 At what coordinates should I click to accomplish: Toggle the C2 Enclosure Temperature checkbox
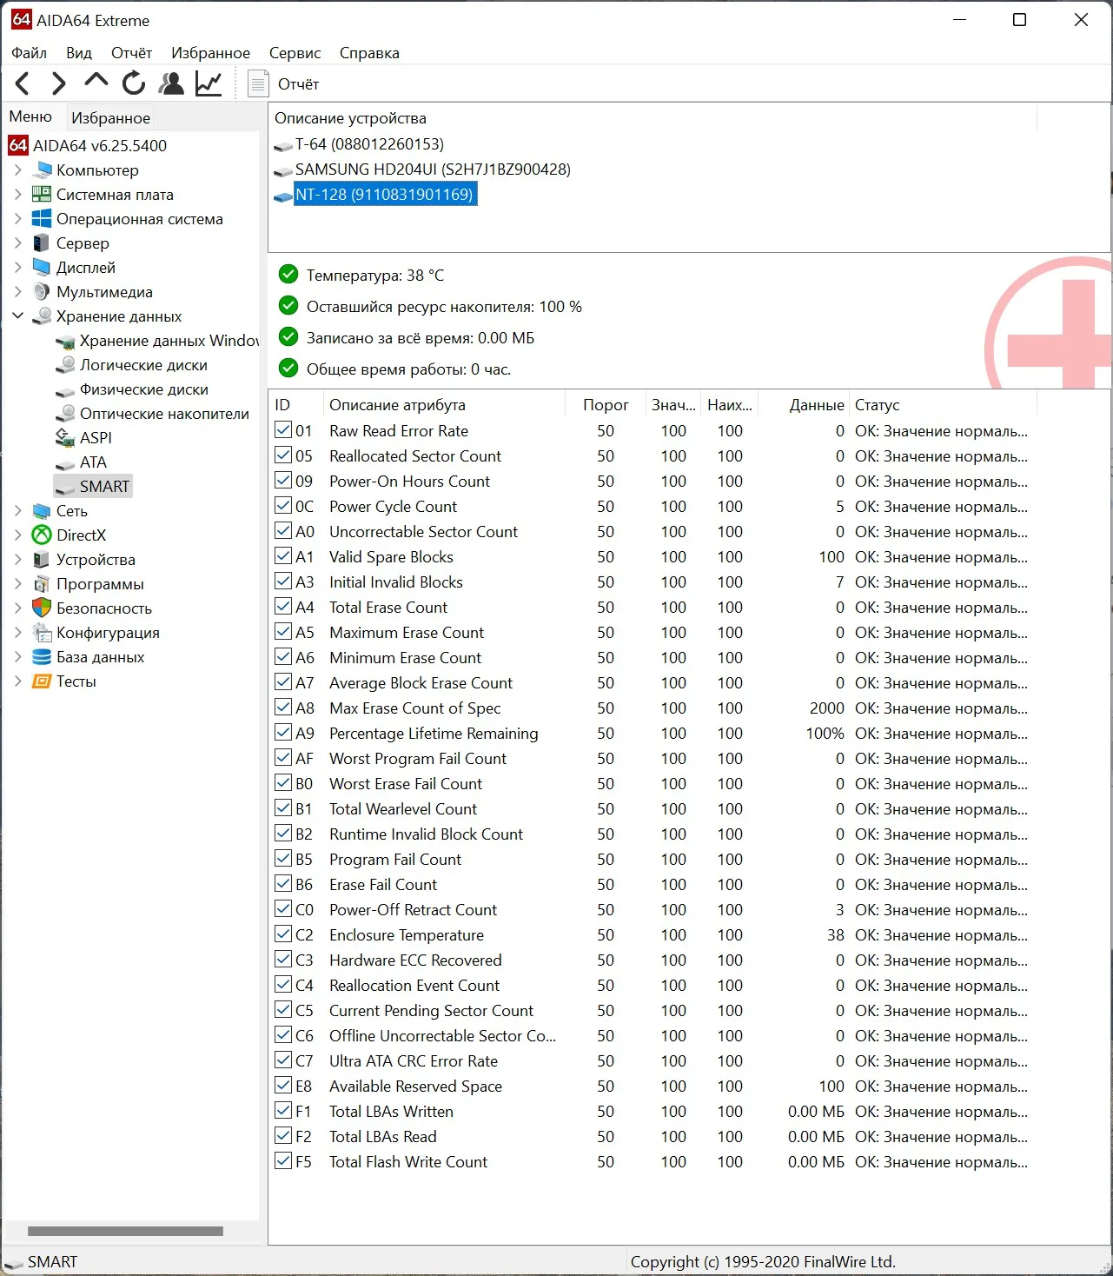point(283,934)
